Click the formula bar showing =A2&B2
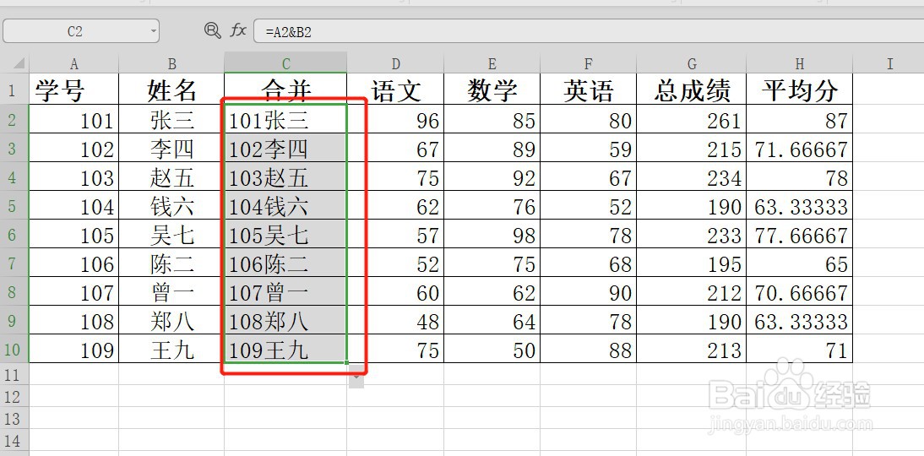This screenshot has width=924, height=456. pos(589,31)
